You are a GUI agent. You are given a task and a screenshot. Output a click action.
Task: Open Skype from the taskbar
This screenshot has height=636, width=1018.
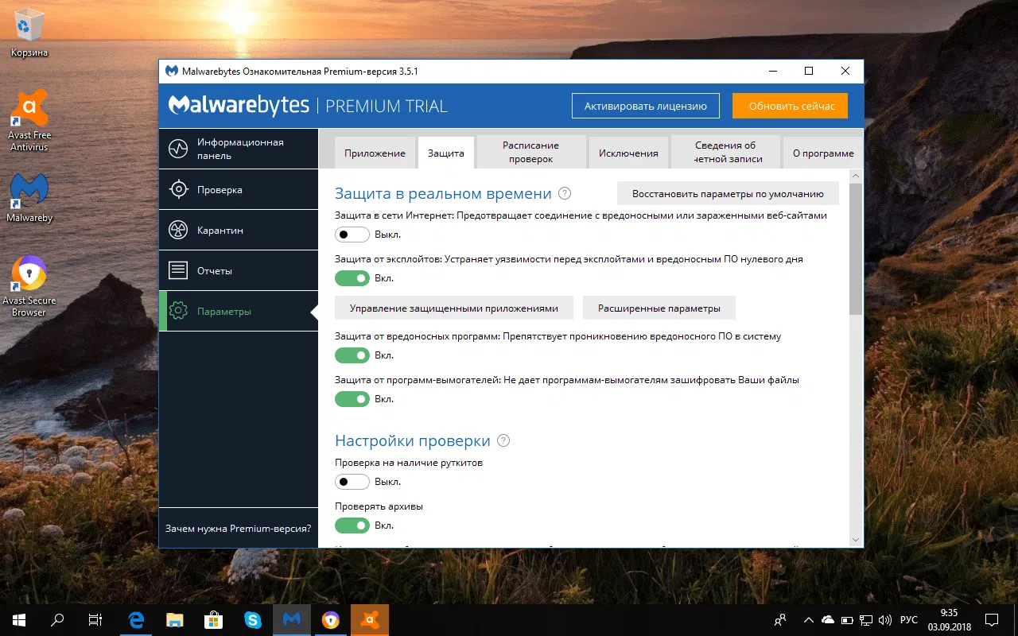tap(253, 619)
